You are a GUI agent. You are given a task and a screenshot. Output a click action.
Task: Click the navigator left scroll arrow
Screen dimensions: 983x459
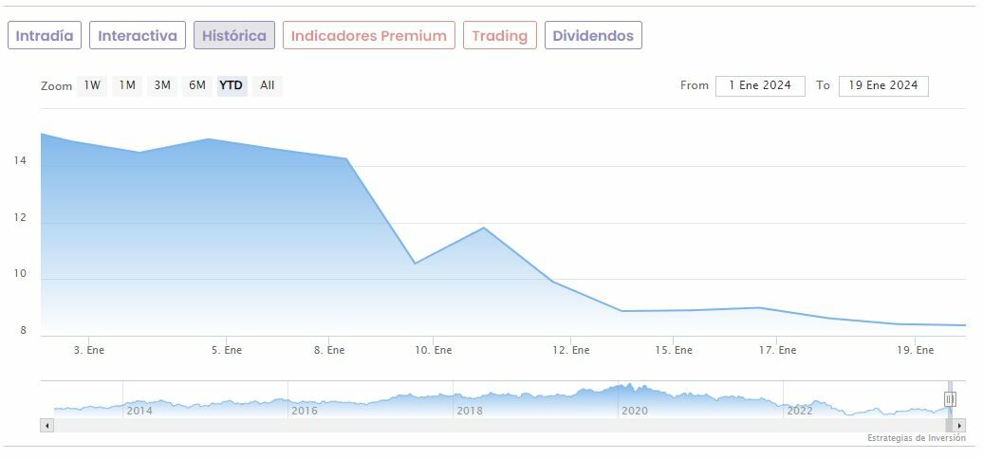tap(45, 426)
